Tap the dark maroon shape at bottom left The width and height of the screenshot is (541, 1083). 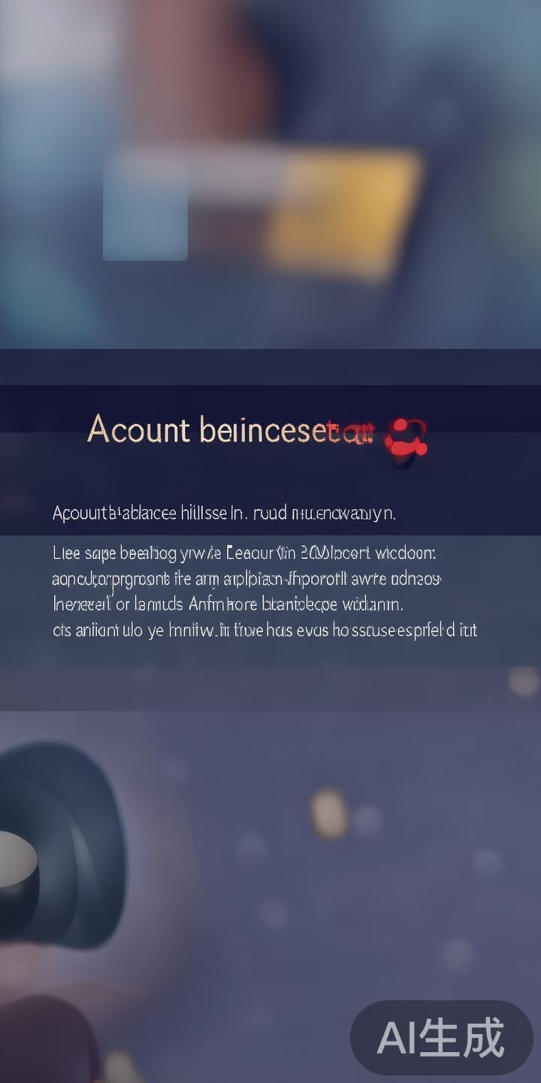click(x=45, y=1042)
